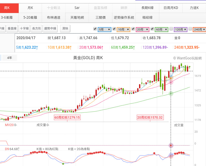Screen dimensions: 206x166
Task: Select the 周K tab
Action: point(7,8)
